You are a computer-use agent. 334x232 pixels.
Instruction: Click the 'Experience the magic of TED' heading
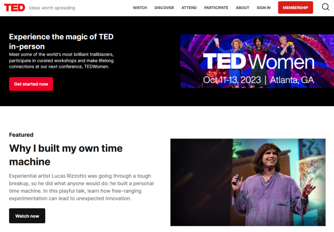[x=61, y=41]
